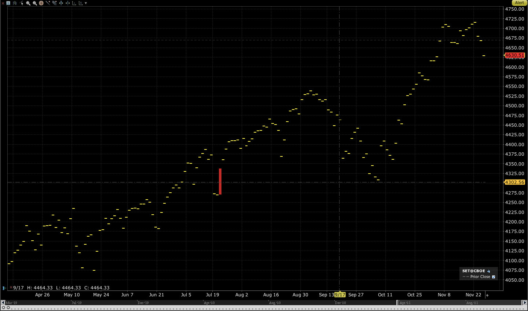Click the 4500.00 price axis label
This screenshot has width=528, height=311.
[515, 106]
